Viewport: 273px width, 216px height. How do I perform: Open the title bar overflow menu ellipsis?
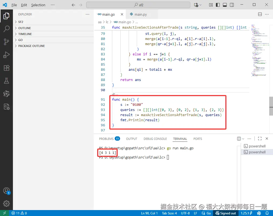pyautogui.click(x=52, y=5)
